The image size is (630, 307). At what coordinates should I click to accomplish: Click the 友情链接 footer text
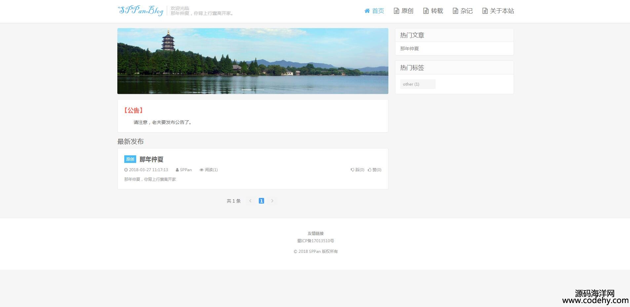pos(316,233)
